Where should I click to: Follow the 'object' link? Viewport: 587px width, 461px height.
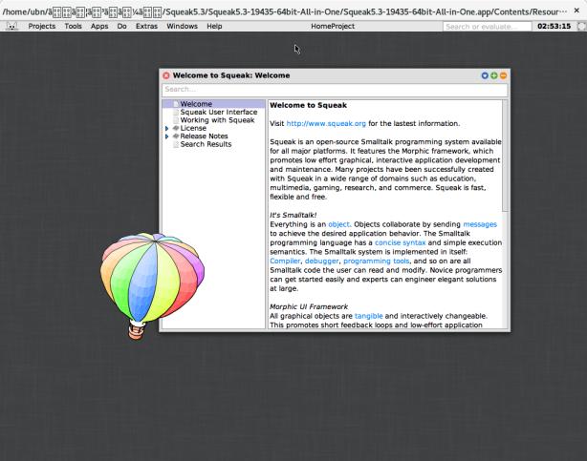point(338,224)
